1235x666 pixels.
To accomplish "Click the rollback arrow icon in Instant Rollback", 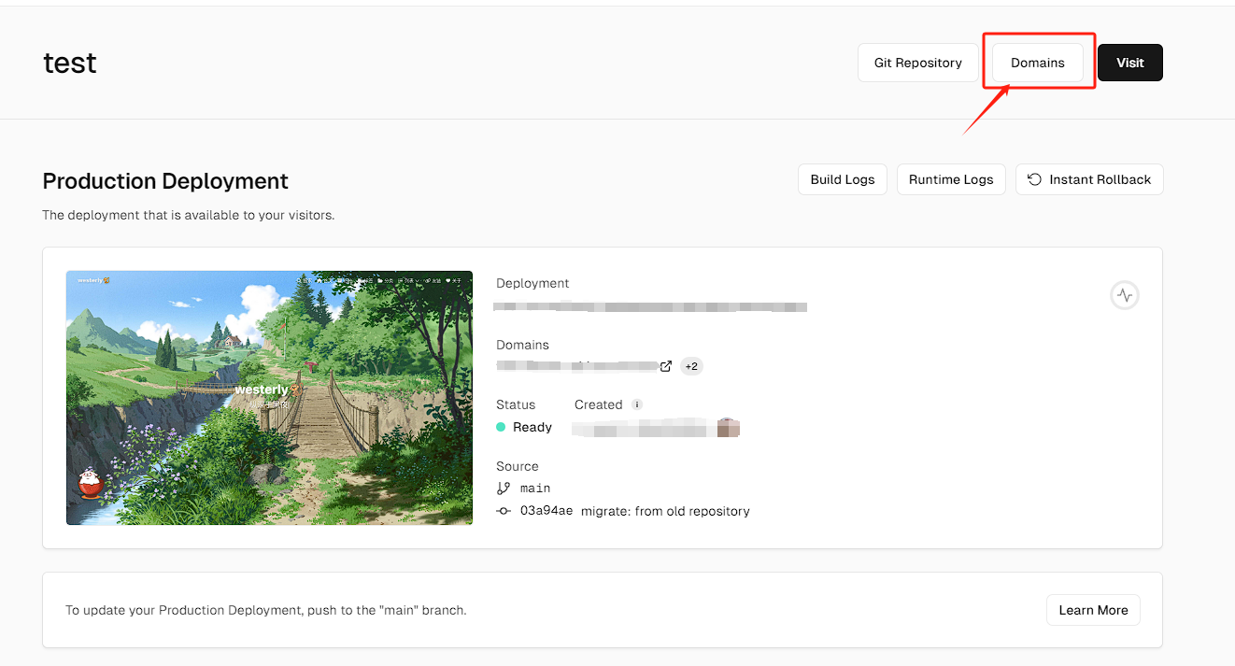I will click(1034, 179).
